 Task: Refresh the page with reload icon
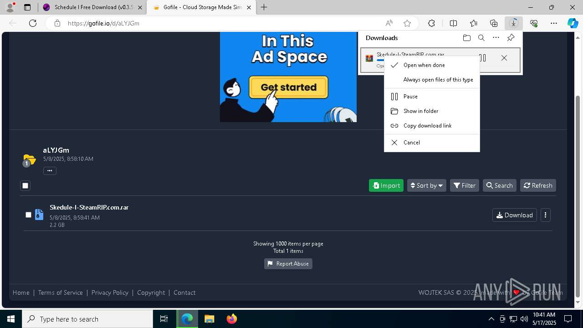(33, 23)
